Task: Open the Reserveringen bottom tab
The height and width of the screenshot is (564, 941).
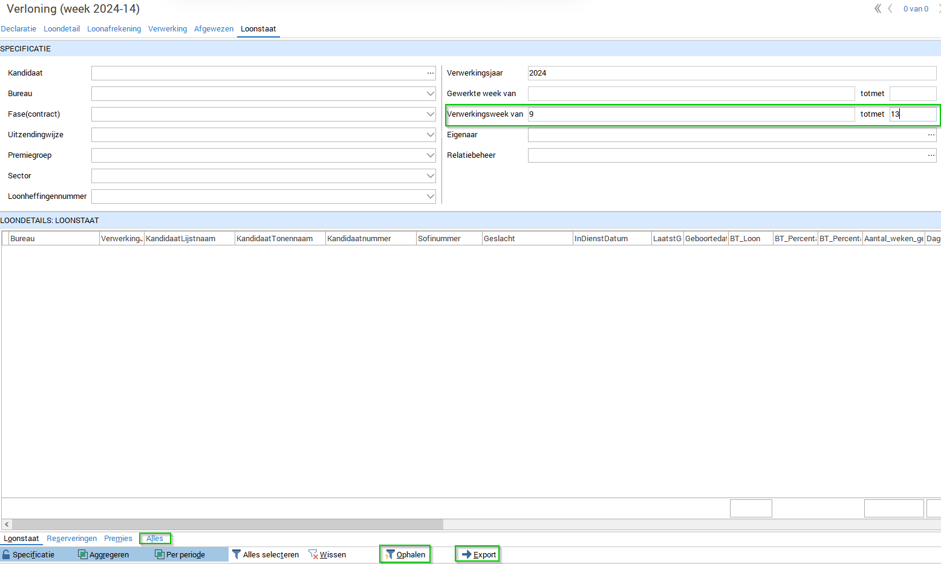Action: click(x=71, y=538)
